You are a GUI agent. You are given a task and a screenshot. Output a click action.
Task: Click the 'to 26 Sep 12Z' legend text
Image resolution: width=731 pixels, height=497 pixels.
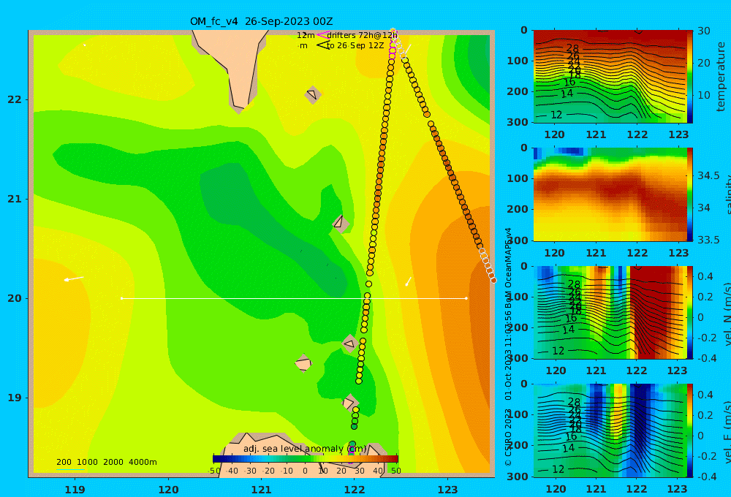[x=355, y=46]
